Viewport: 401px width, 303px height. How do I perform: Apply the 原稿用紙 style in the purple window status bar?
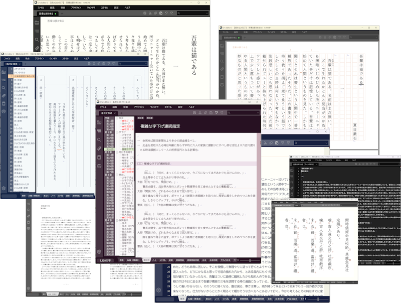[x=180, y=260]
